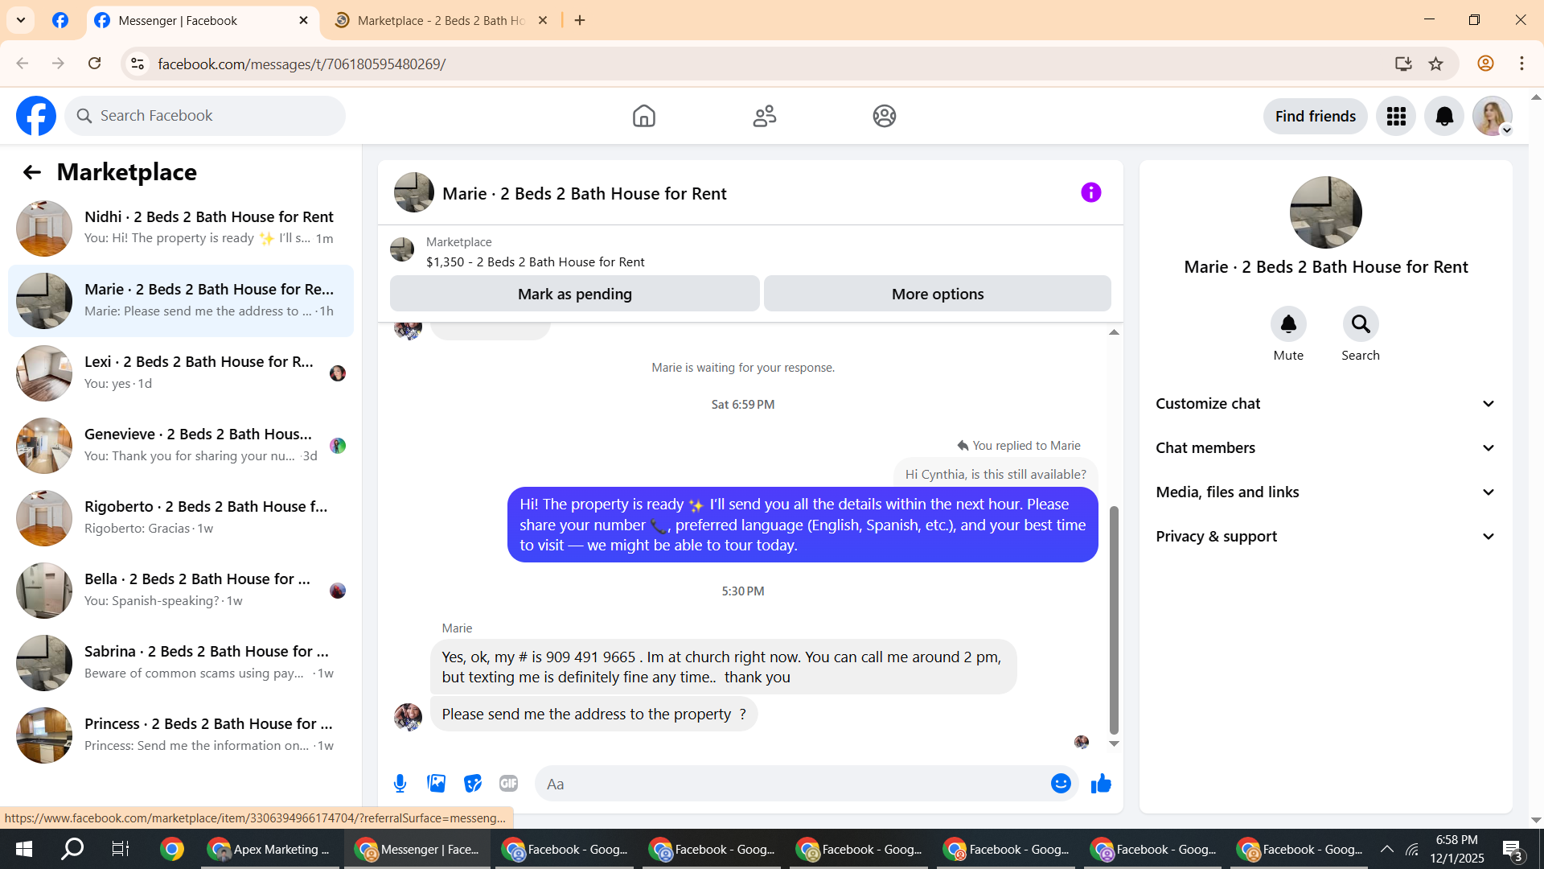Viewport: 1544px width, 869px height.
Task: Expand Privacy & support section
Action: [1326, 537]
